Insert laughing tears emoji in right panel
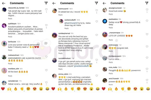This screenshot has width=151, height=100. click(148, 89)
